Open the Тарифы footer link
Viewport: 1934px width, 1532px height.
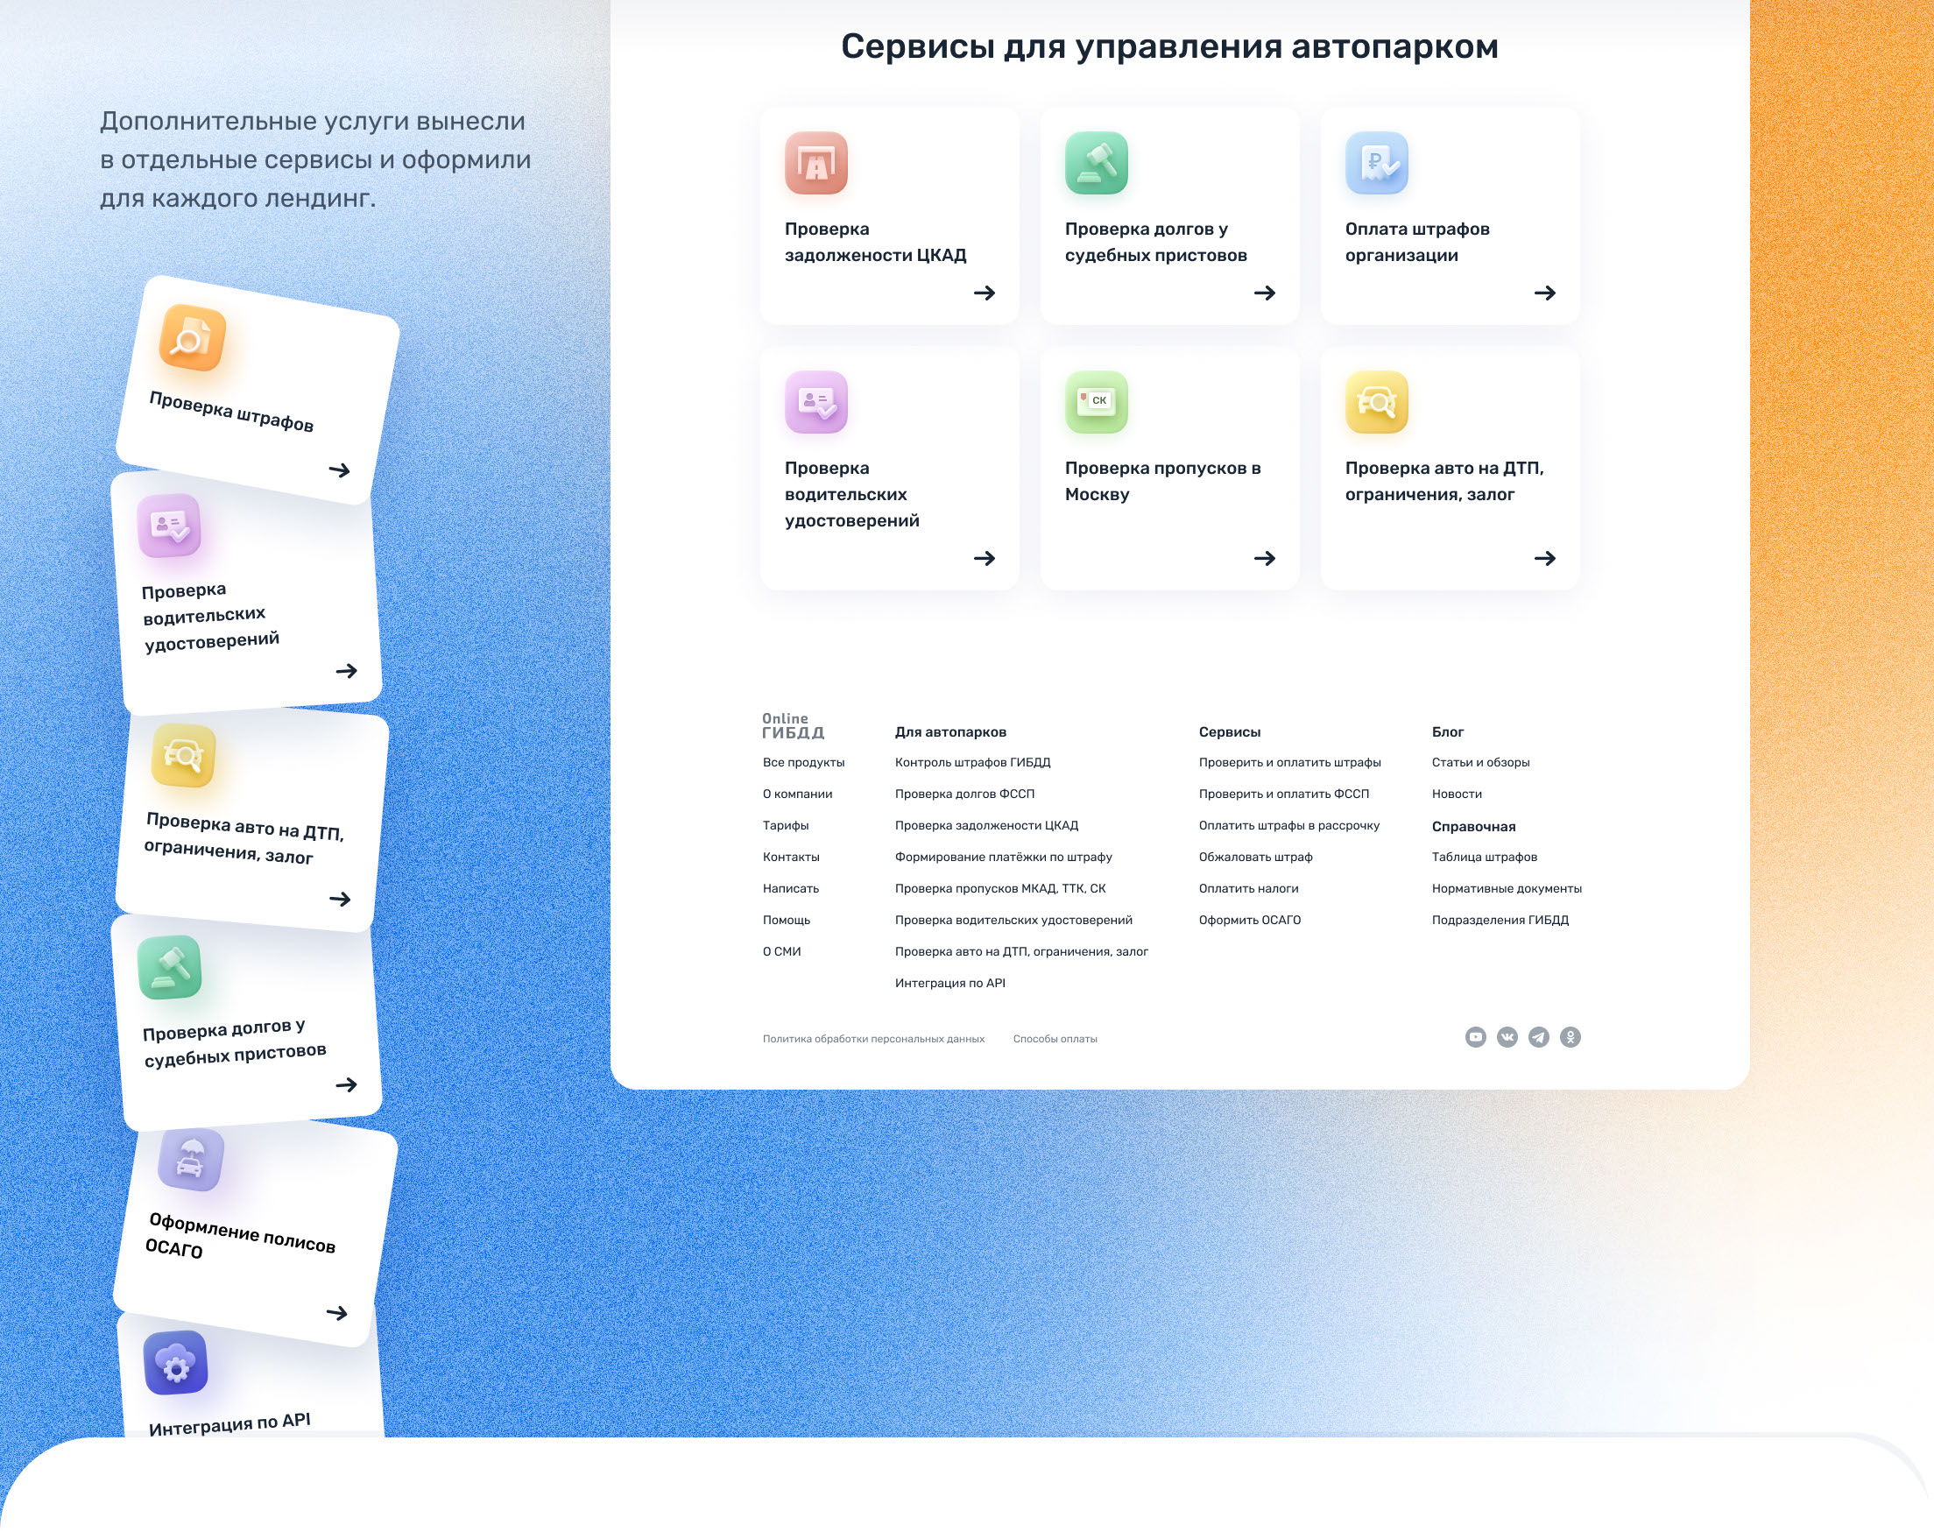coord(785,826)
